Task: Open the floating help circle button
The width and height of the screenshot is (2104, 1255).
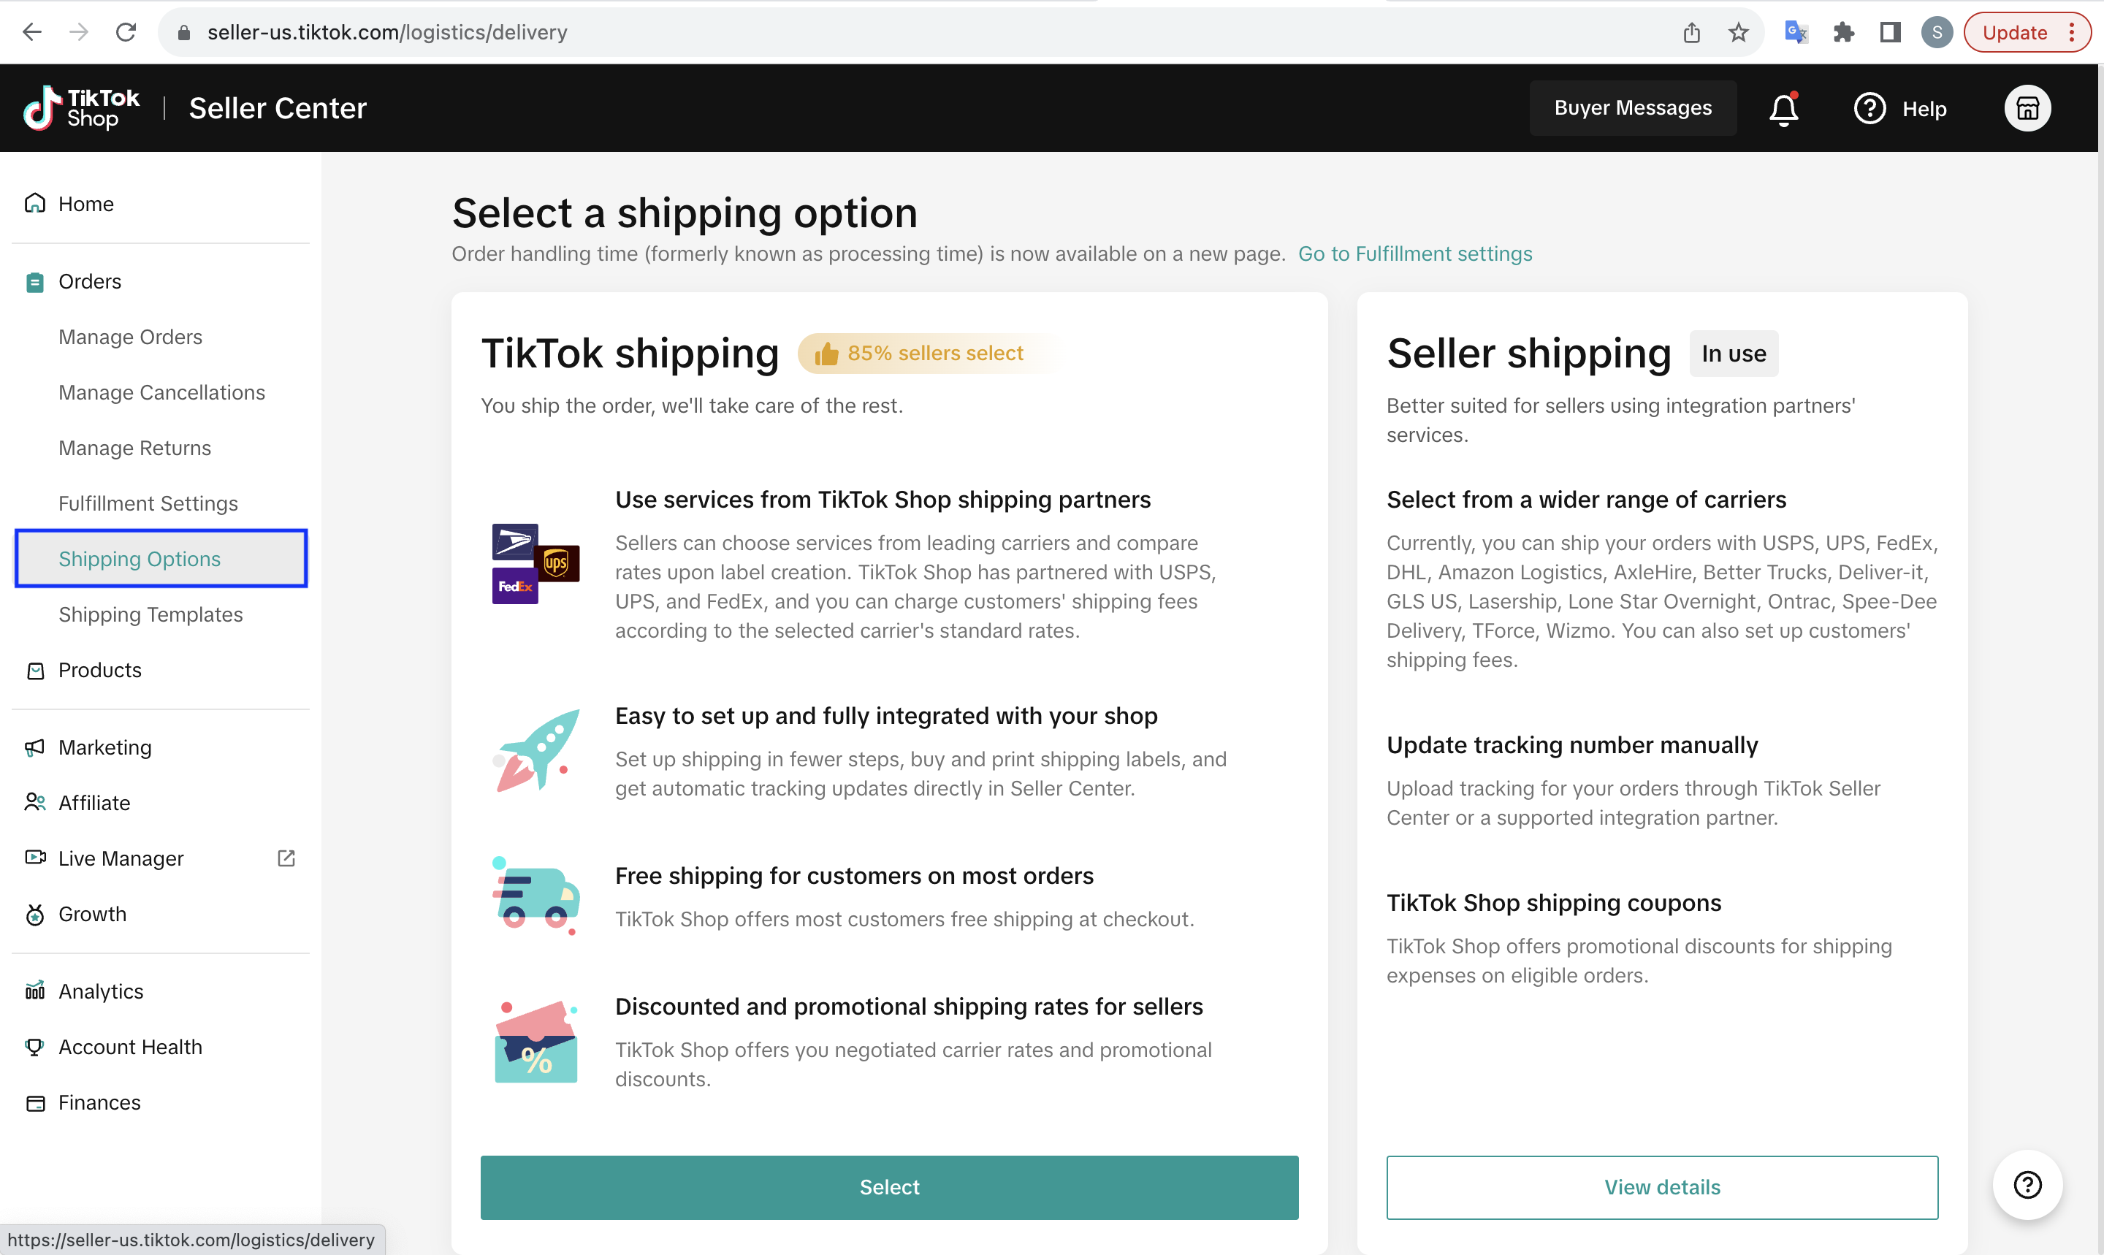Action: (2027, 1185)
